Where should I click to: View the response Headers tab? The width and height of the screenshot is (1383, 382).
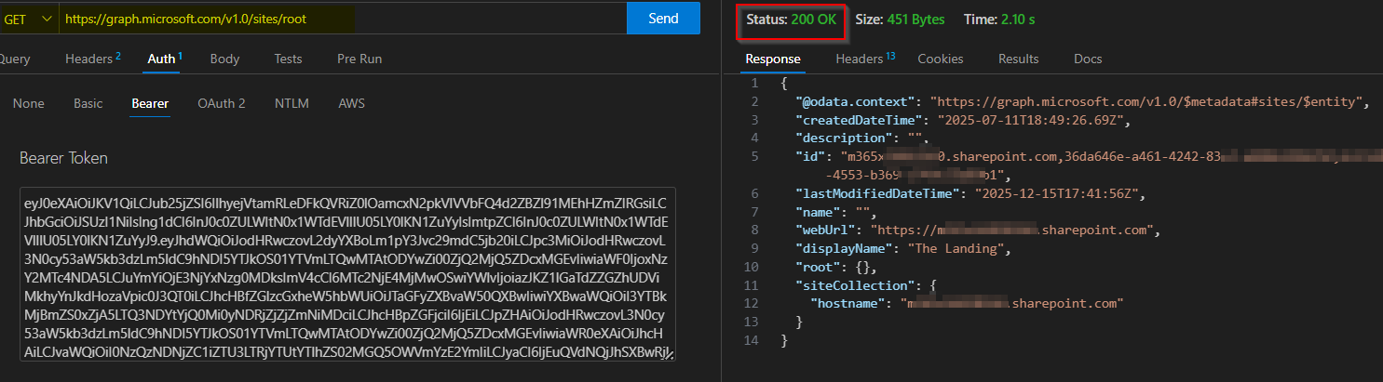pyautogui.click(x=864, y=59)
